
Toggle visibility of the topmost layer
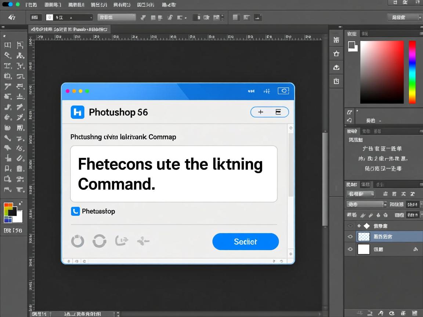[x=350, y=226]
